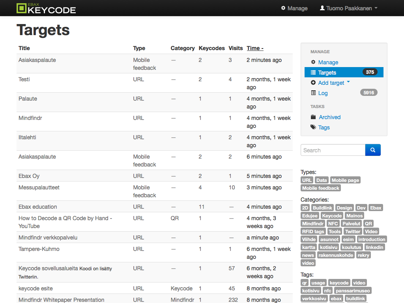Screen dimensions: 404x303
Task: Open Archived in the Tasks section
Action: 329,117
